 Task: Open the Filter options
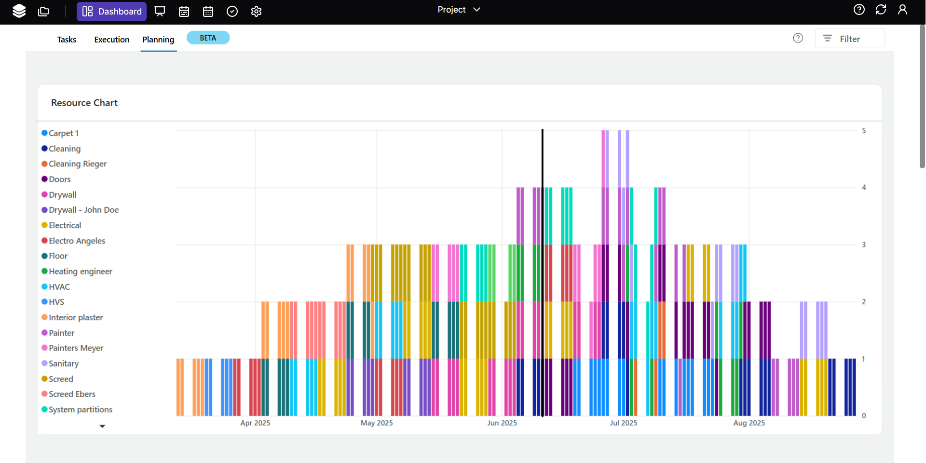click(x=850, y=39)
